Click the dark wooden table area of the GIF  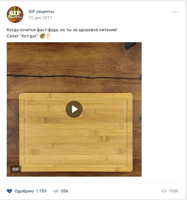(72, 60)
